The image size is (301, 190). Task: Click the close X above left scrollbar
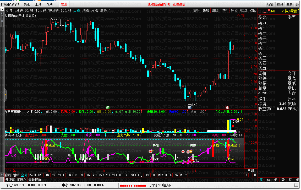pos(2,9)
